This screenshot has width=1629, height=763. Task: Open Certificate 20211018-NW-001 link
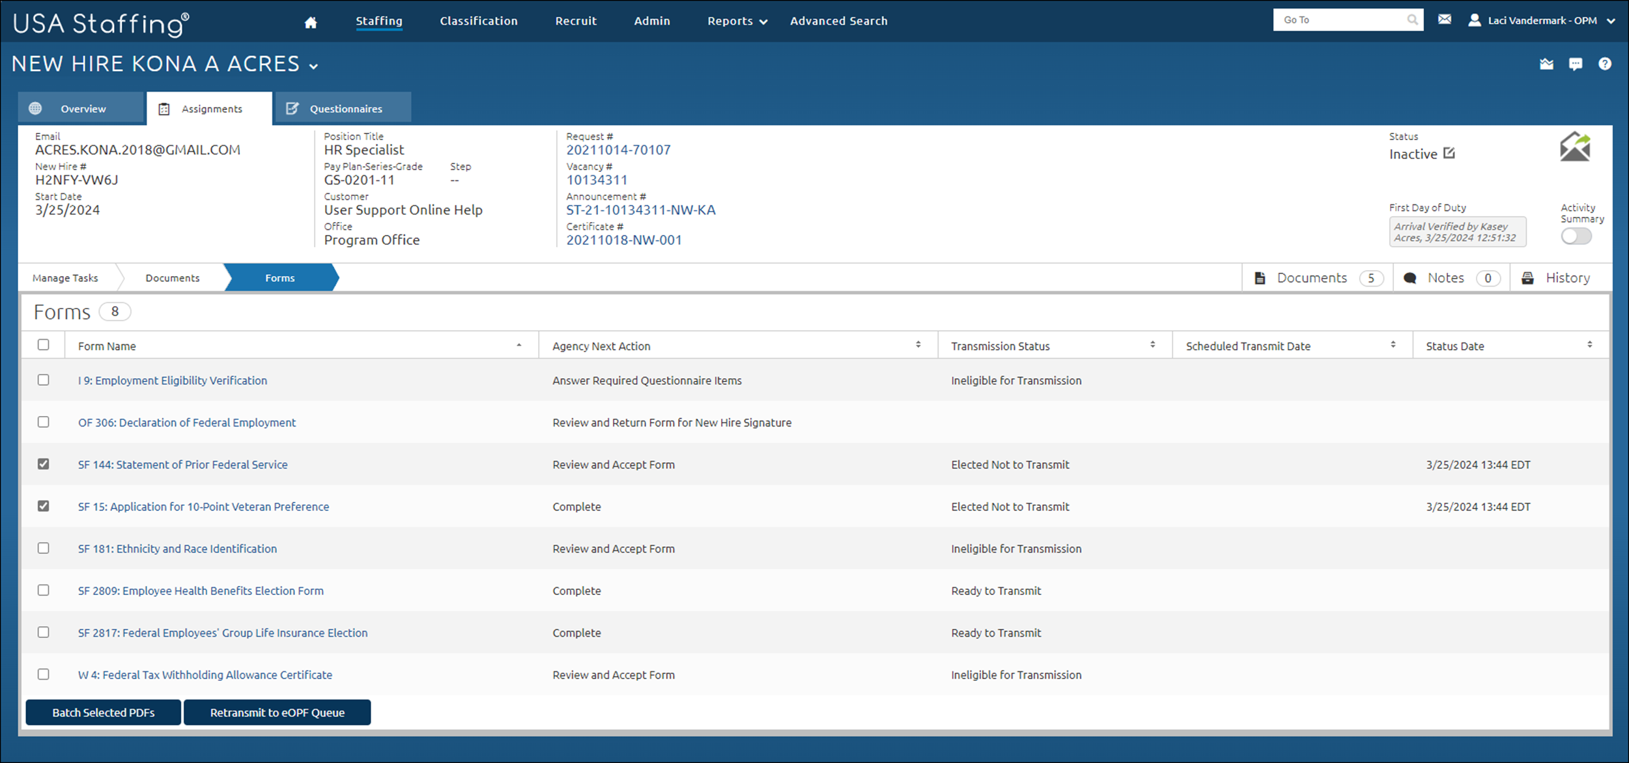pos(624,240)
